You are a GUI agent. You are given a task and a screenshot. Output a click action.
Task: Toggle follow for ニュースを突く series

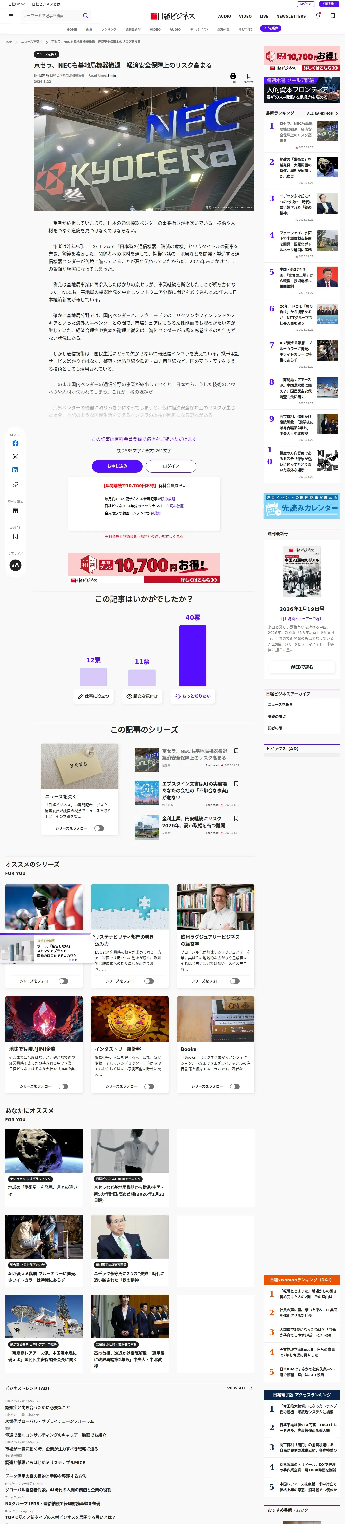pos(99,828)
